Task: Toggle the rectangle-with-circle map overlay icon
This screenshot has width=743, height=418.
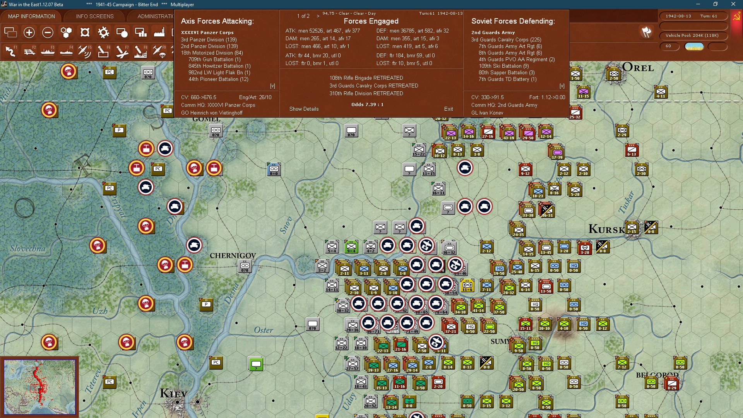Action: click(x=122, y=33)
